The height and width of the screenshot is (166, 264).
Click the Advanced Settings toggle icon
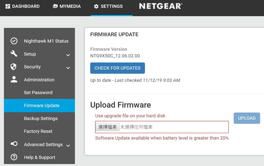click(14, 144)
